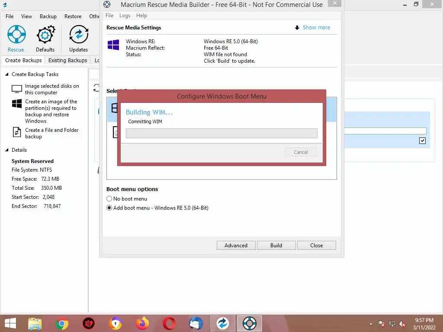Click the Macrium Reflect app icon in title bar
The width and height of the screenshot is (443, 332).
coord(5,4)
